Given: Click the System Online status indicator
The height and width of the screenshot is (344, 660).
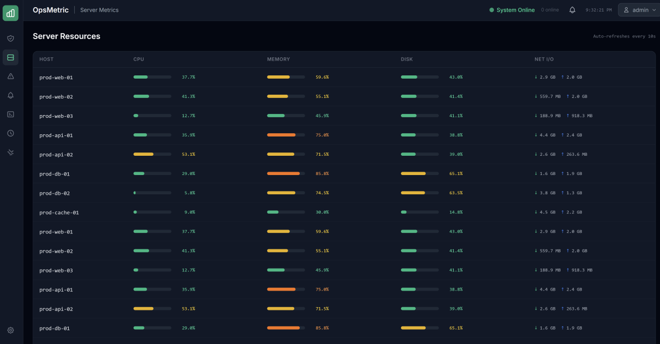Looking at the screenshot, I should tap(512, 9).
